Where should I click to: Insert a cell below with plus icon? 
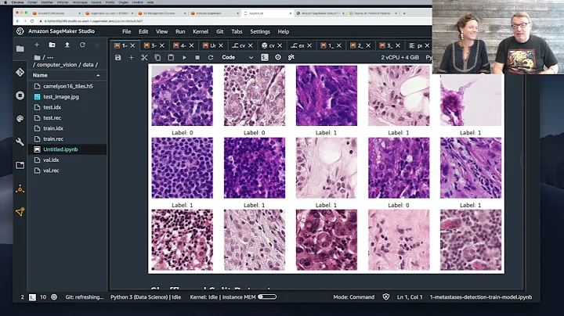(131, 57)
